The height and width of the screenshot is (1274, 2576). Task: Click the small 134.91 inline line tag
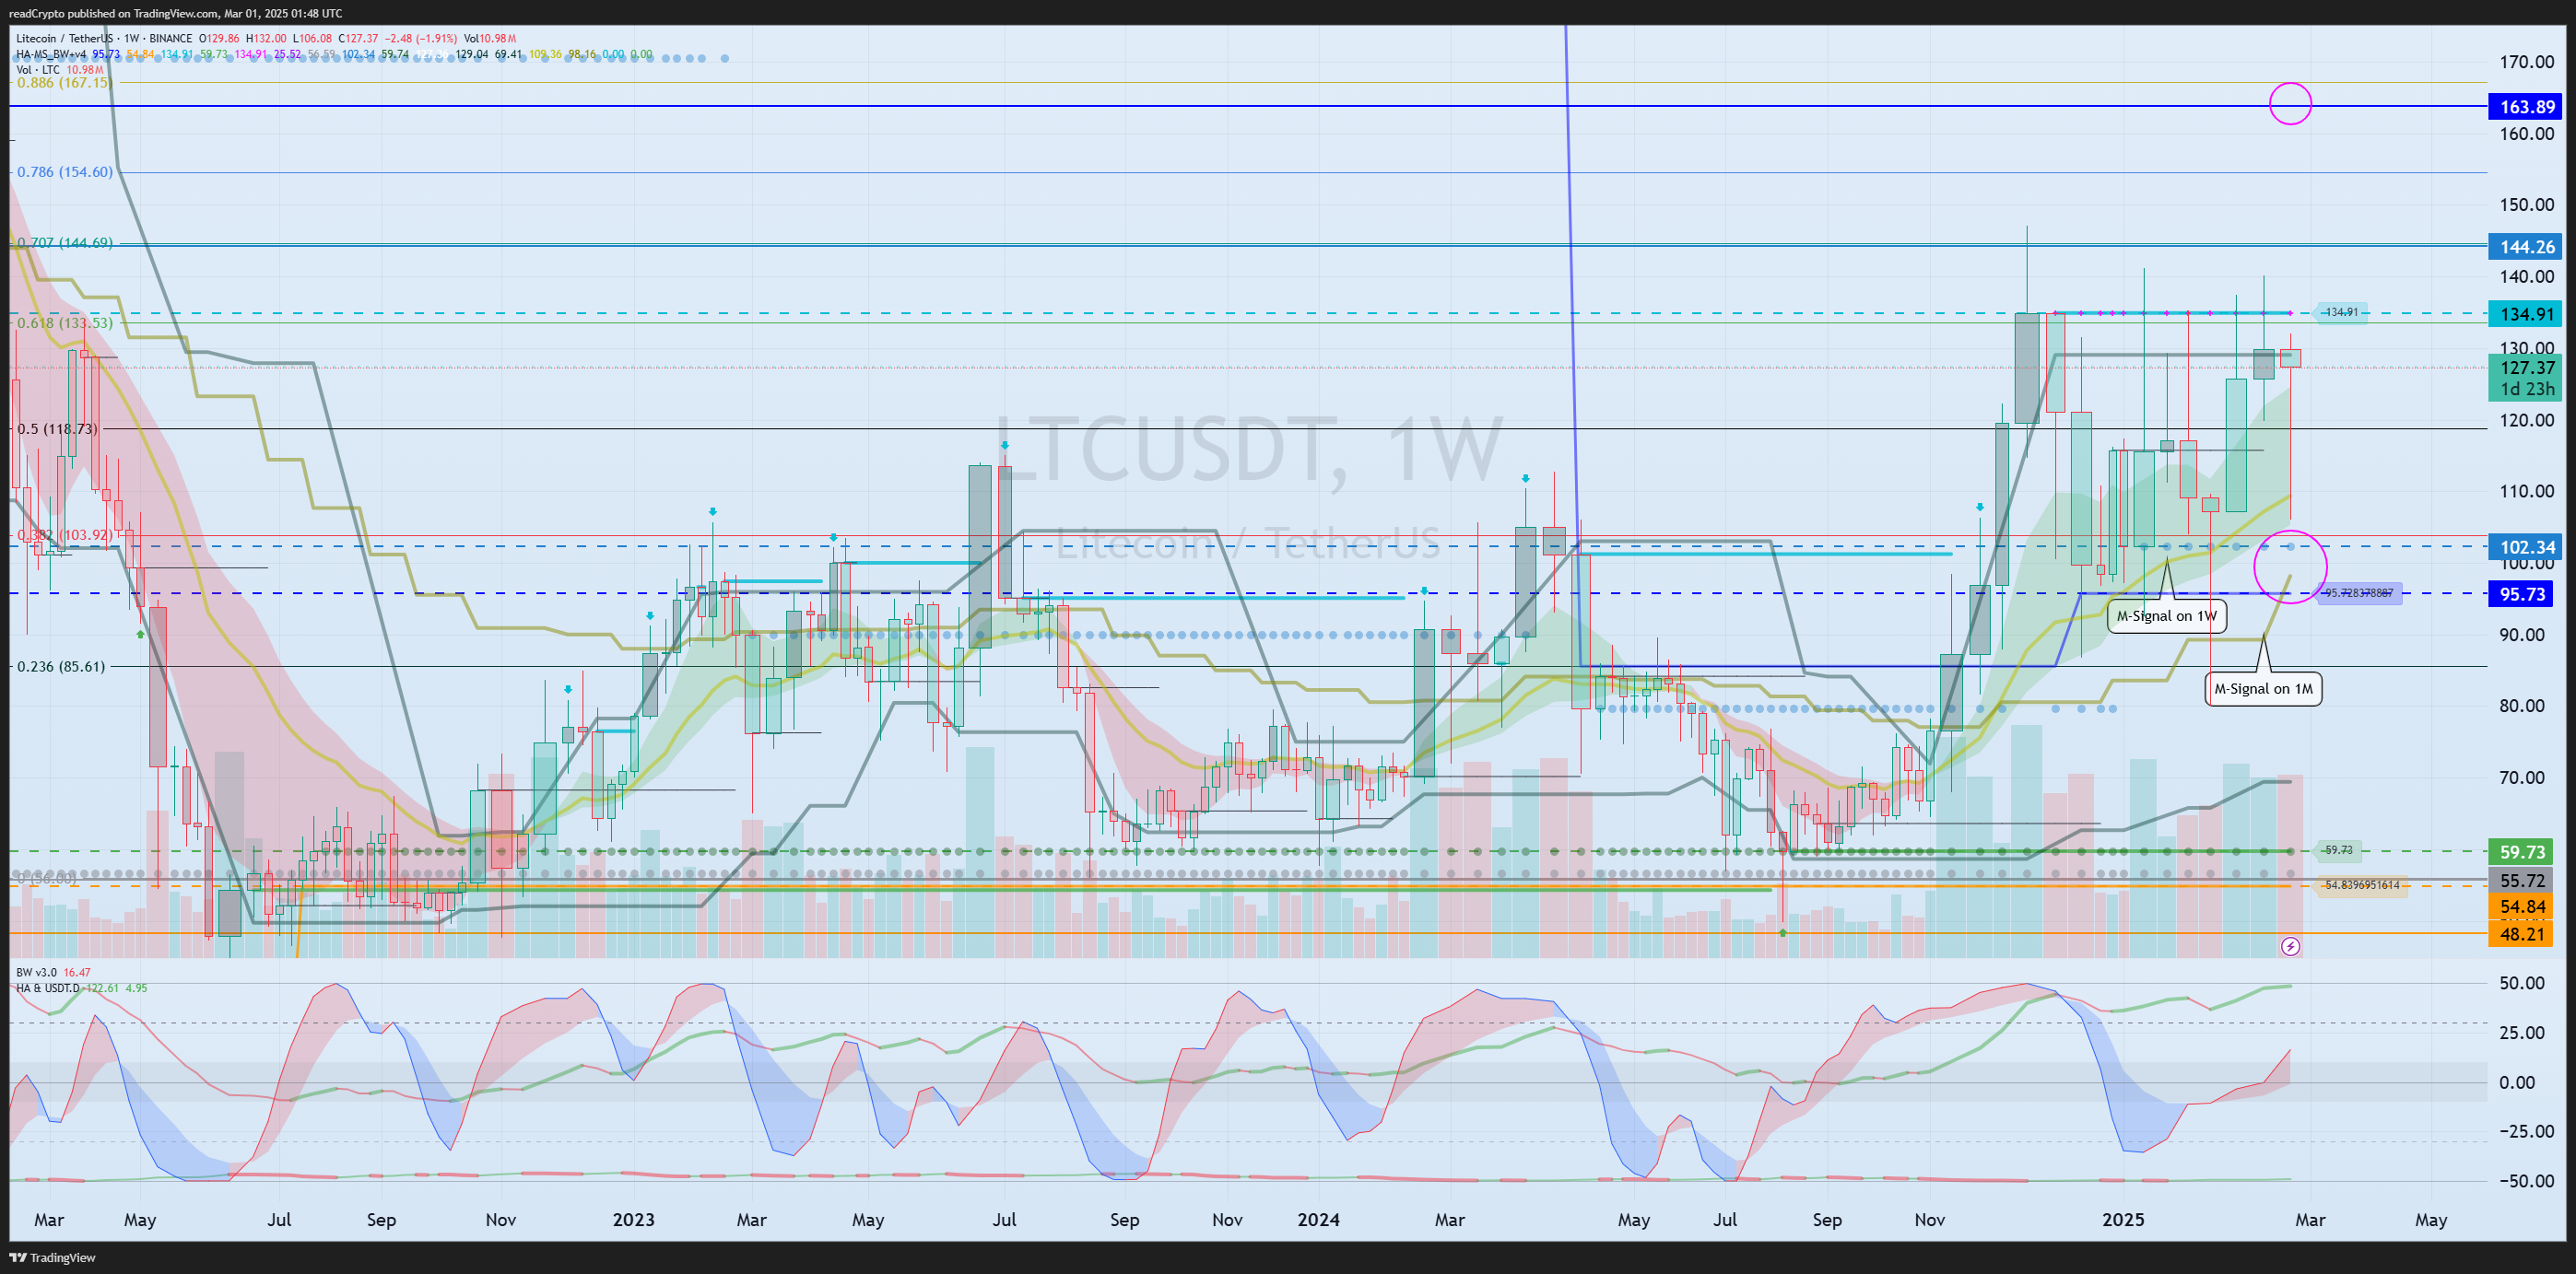2340,313
